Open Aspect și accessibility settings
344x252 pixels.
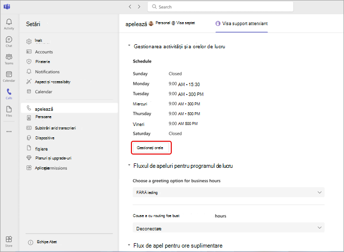tap(53, 82)
